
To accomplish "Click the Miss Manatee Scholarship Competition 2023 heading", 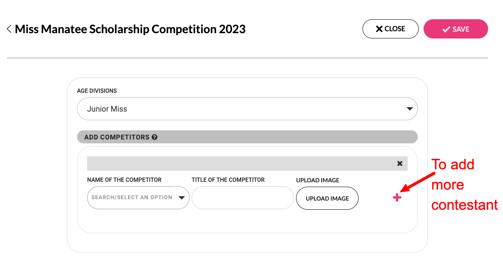I will click(x=130, y=29).
